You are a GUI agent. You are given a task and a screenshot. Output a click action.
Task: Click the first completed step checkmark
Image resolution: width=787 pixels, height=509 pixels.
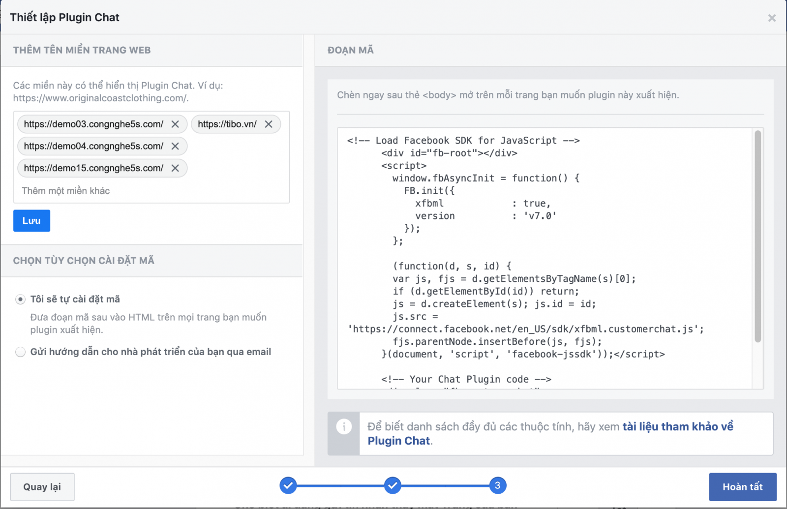tap(288, 485)
